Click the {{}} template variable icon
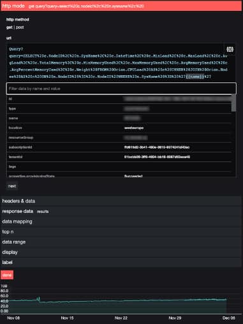 coord(230,49)
